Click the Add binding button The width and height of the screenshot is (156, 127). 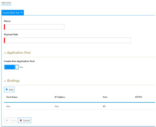(9, 90)
